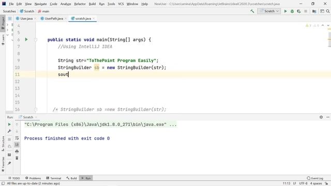Image resolution: width=331 pixels, height=186 pixels.
Task: Click the thread dump icon in Run panel
Action: [x=9, y=146]
